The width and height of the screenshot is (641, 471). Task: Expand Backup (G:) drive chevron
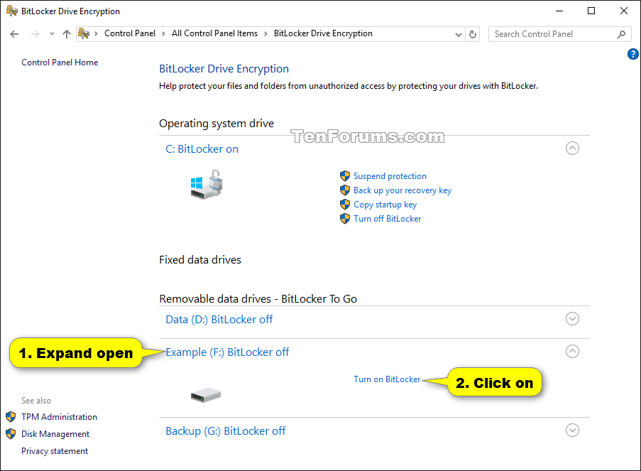coord(572,430)
